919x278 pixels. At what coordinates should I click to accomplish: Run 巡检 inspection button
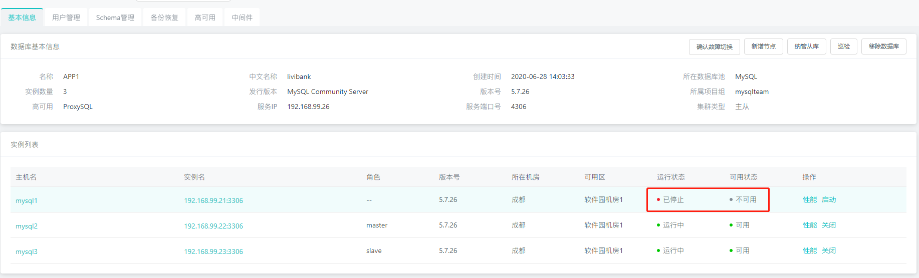coord(843,46)
